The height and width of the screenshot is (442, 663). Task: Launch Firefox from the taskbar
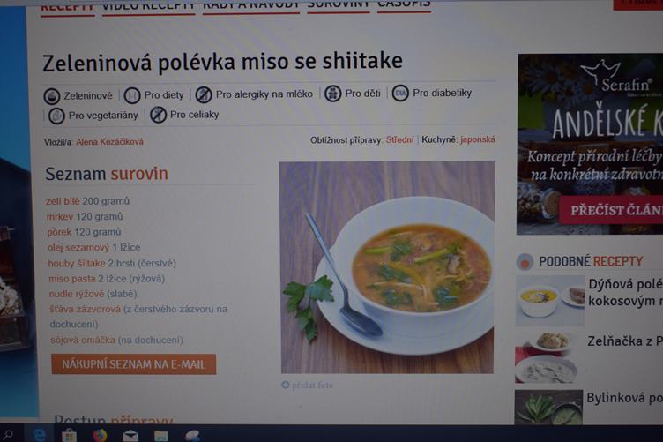coord(100,435)
